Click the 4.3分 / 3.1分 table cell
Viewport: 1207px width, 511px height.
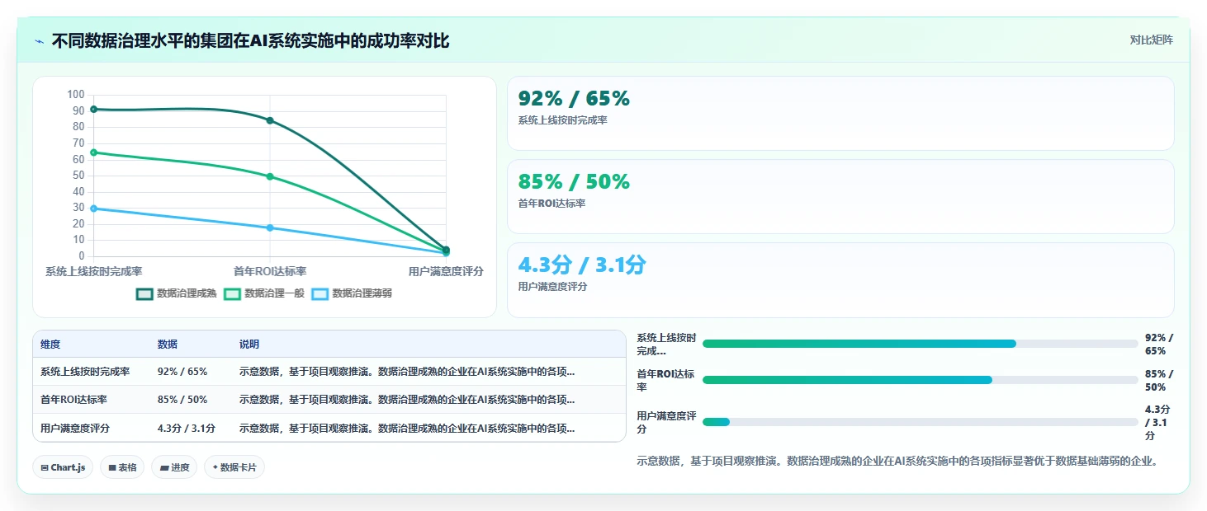point(187,429)
